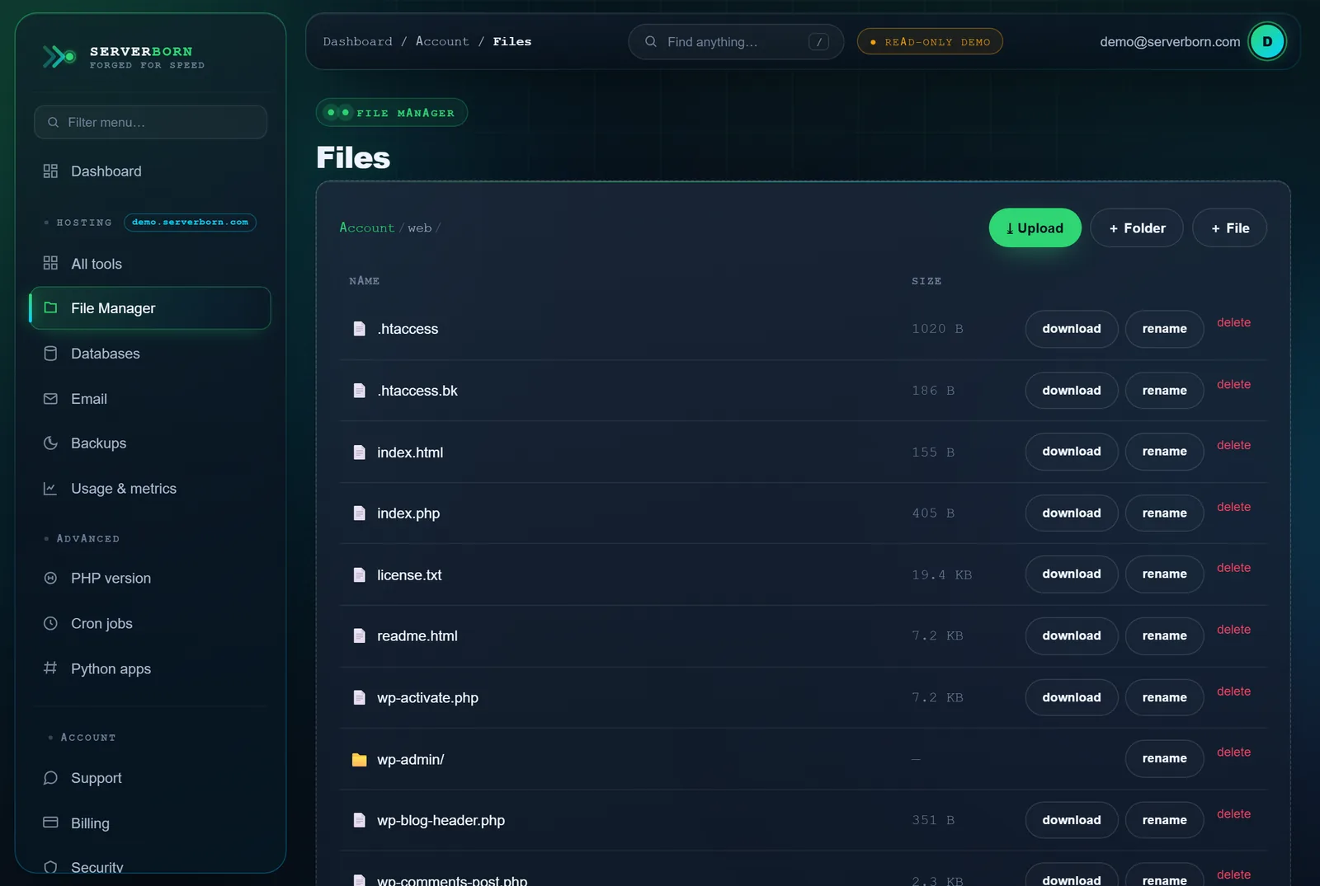
Task: Click the Account breadcrumb in top bar
Action: click(442, 41)
